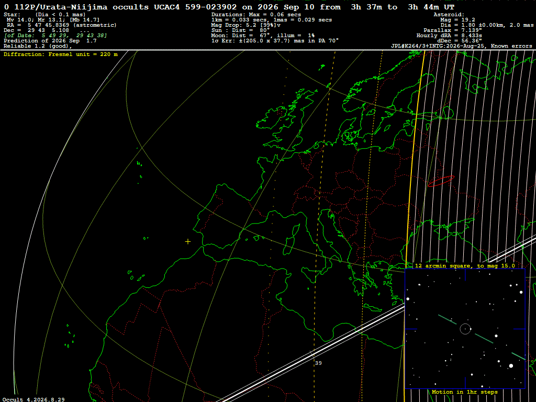Select the target star circle in the star chart
This screenshot has width=536, height=402.
[465, 329]
